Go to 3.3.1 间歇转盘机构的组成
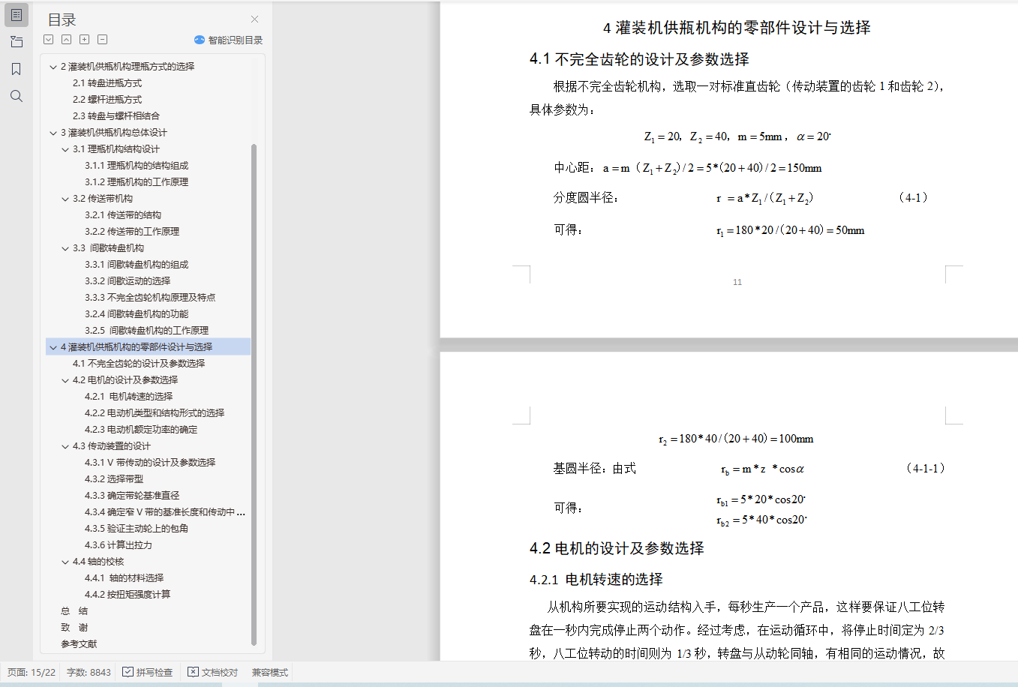The height and width of the screenshot is (687, 1018). [137, 265]
